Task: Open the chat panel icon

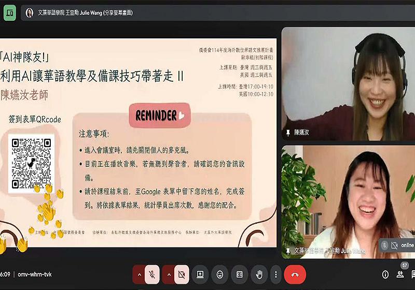Action: pyautogui.click(x=413, y=274)
